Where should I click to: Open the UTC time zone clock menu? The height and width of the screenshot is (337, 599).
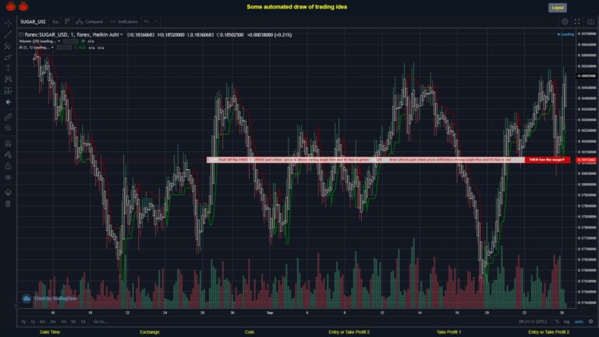(x=533, y=321)
